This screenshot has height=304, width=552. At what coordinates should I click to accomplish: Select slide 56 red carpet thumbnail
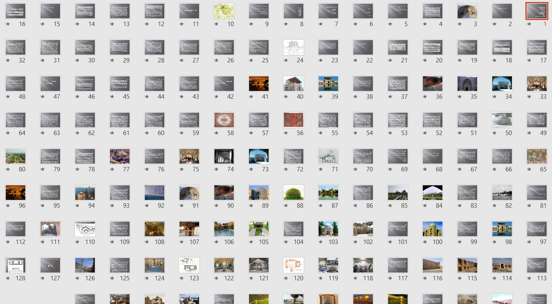tap(294, 120)
